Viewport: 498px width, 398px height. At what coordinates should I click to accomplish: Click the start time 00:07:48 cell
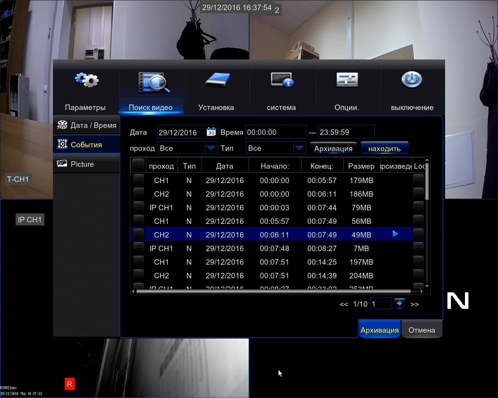click(275, 248)
